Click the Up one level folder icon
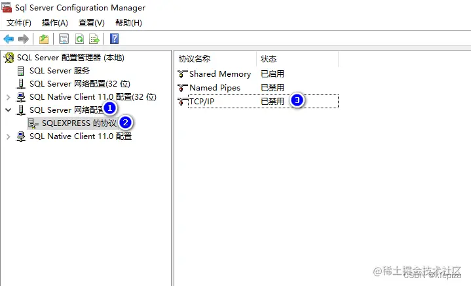The height and width of the screenshot is (286, 471). (x=44, y=39)
